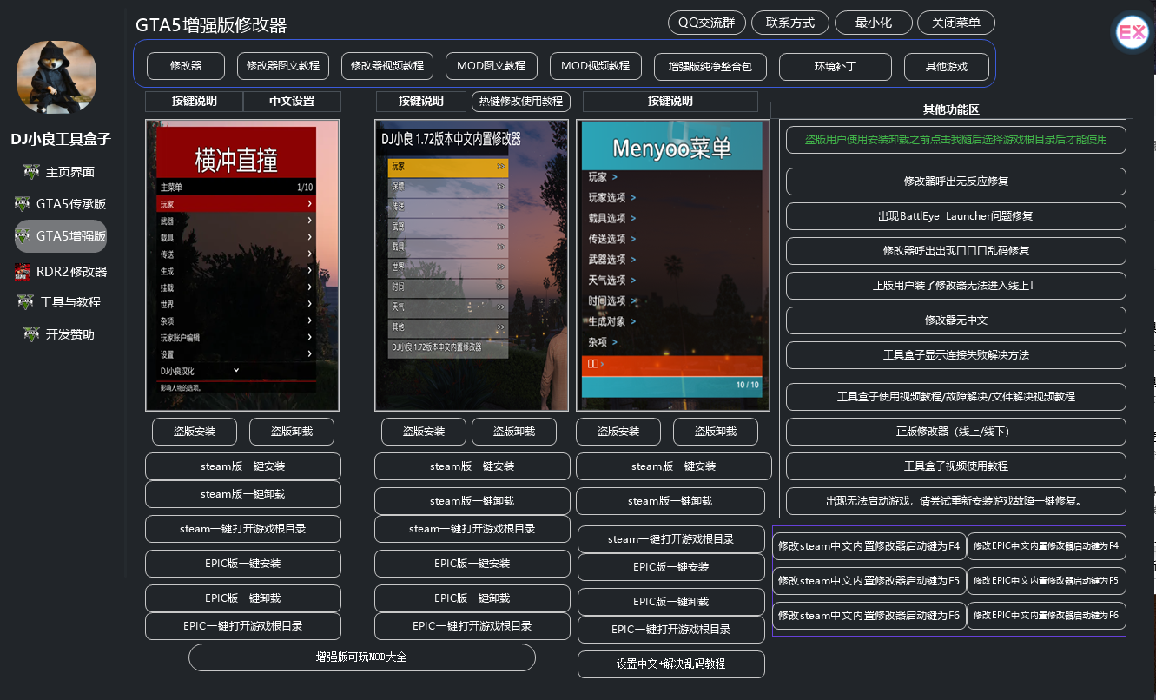Open 其他游戏 tab
The width and height of the screenshot is (1156, 700).
(x=947, y=67)
